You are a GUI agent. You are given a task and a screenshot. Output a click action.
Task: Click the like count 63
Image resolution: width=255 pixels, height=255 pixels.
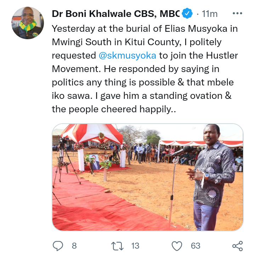[195, 246]
